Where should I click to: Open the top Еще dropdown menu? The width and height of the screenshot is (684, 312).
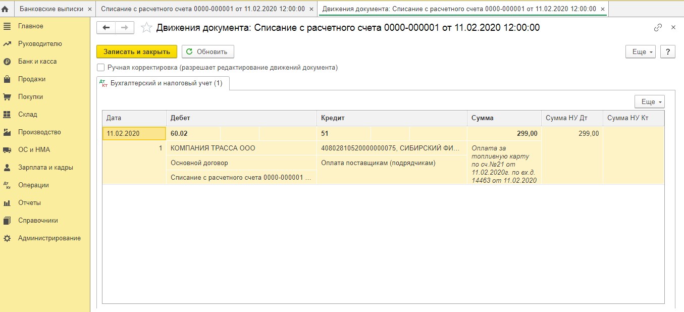pyautogui.click(x=640, y=51)
